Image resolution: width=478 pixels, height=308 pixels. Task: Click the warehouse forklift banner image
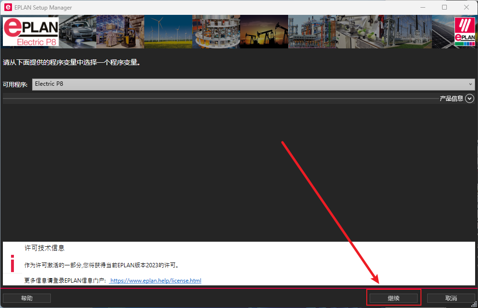(x=120, y=32)
